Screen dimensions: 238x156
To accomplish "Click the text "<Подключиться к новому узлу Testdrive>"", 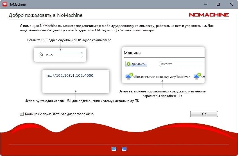I will 162,77.
